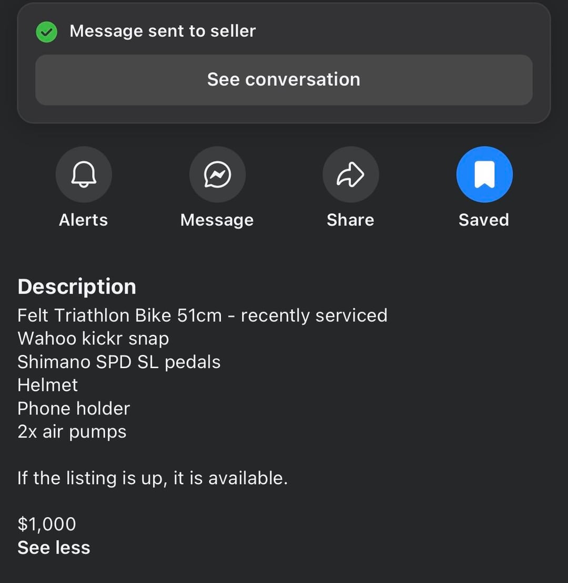The width and height of the screenshot is (568, 583).
Task: Select the Message text label
Action: (217, 220)
